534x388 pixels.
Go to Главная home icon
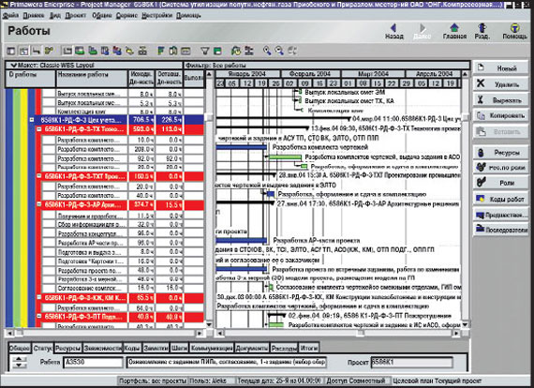pos(454,31)
